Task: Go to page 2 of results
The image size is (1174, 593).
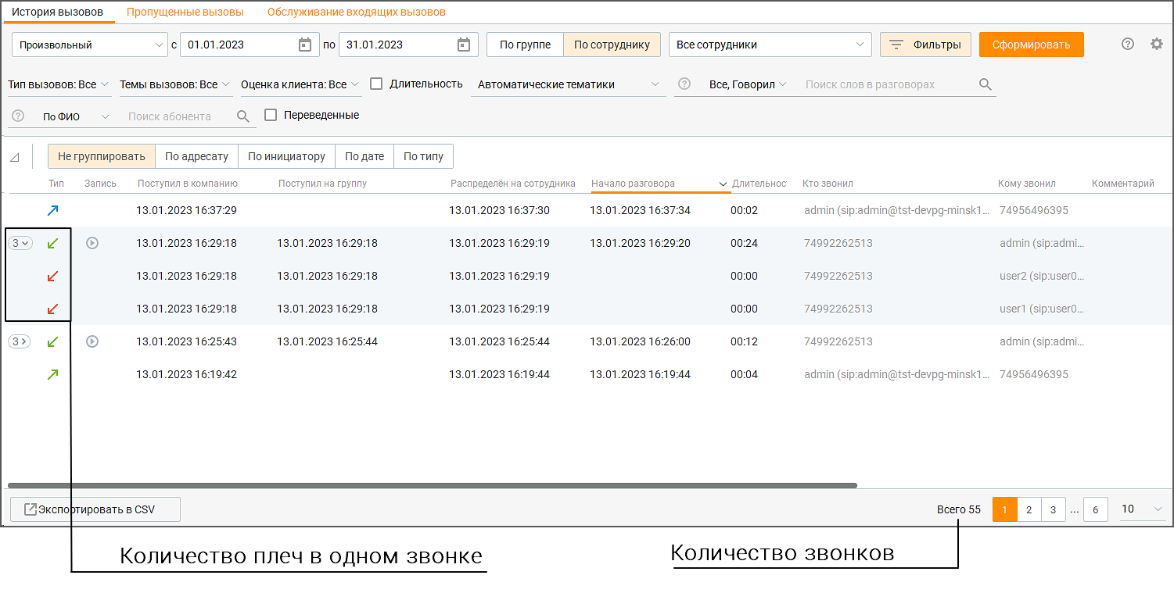Action: pos(1029,509)
